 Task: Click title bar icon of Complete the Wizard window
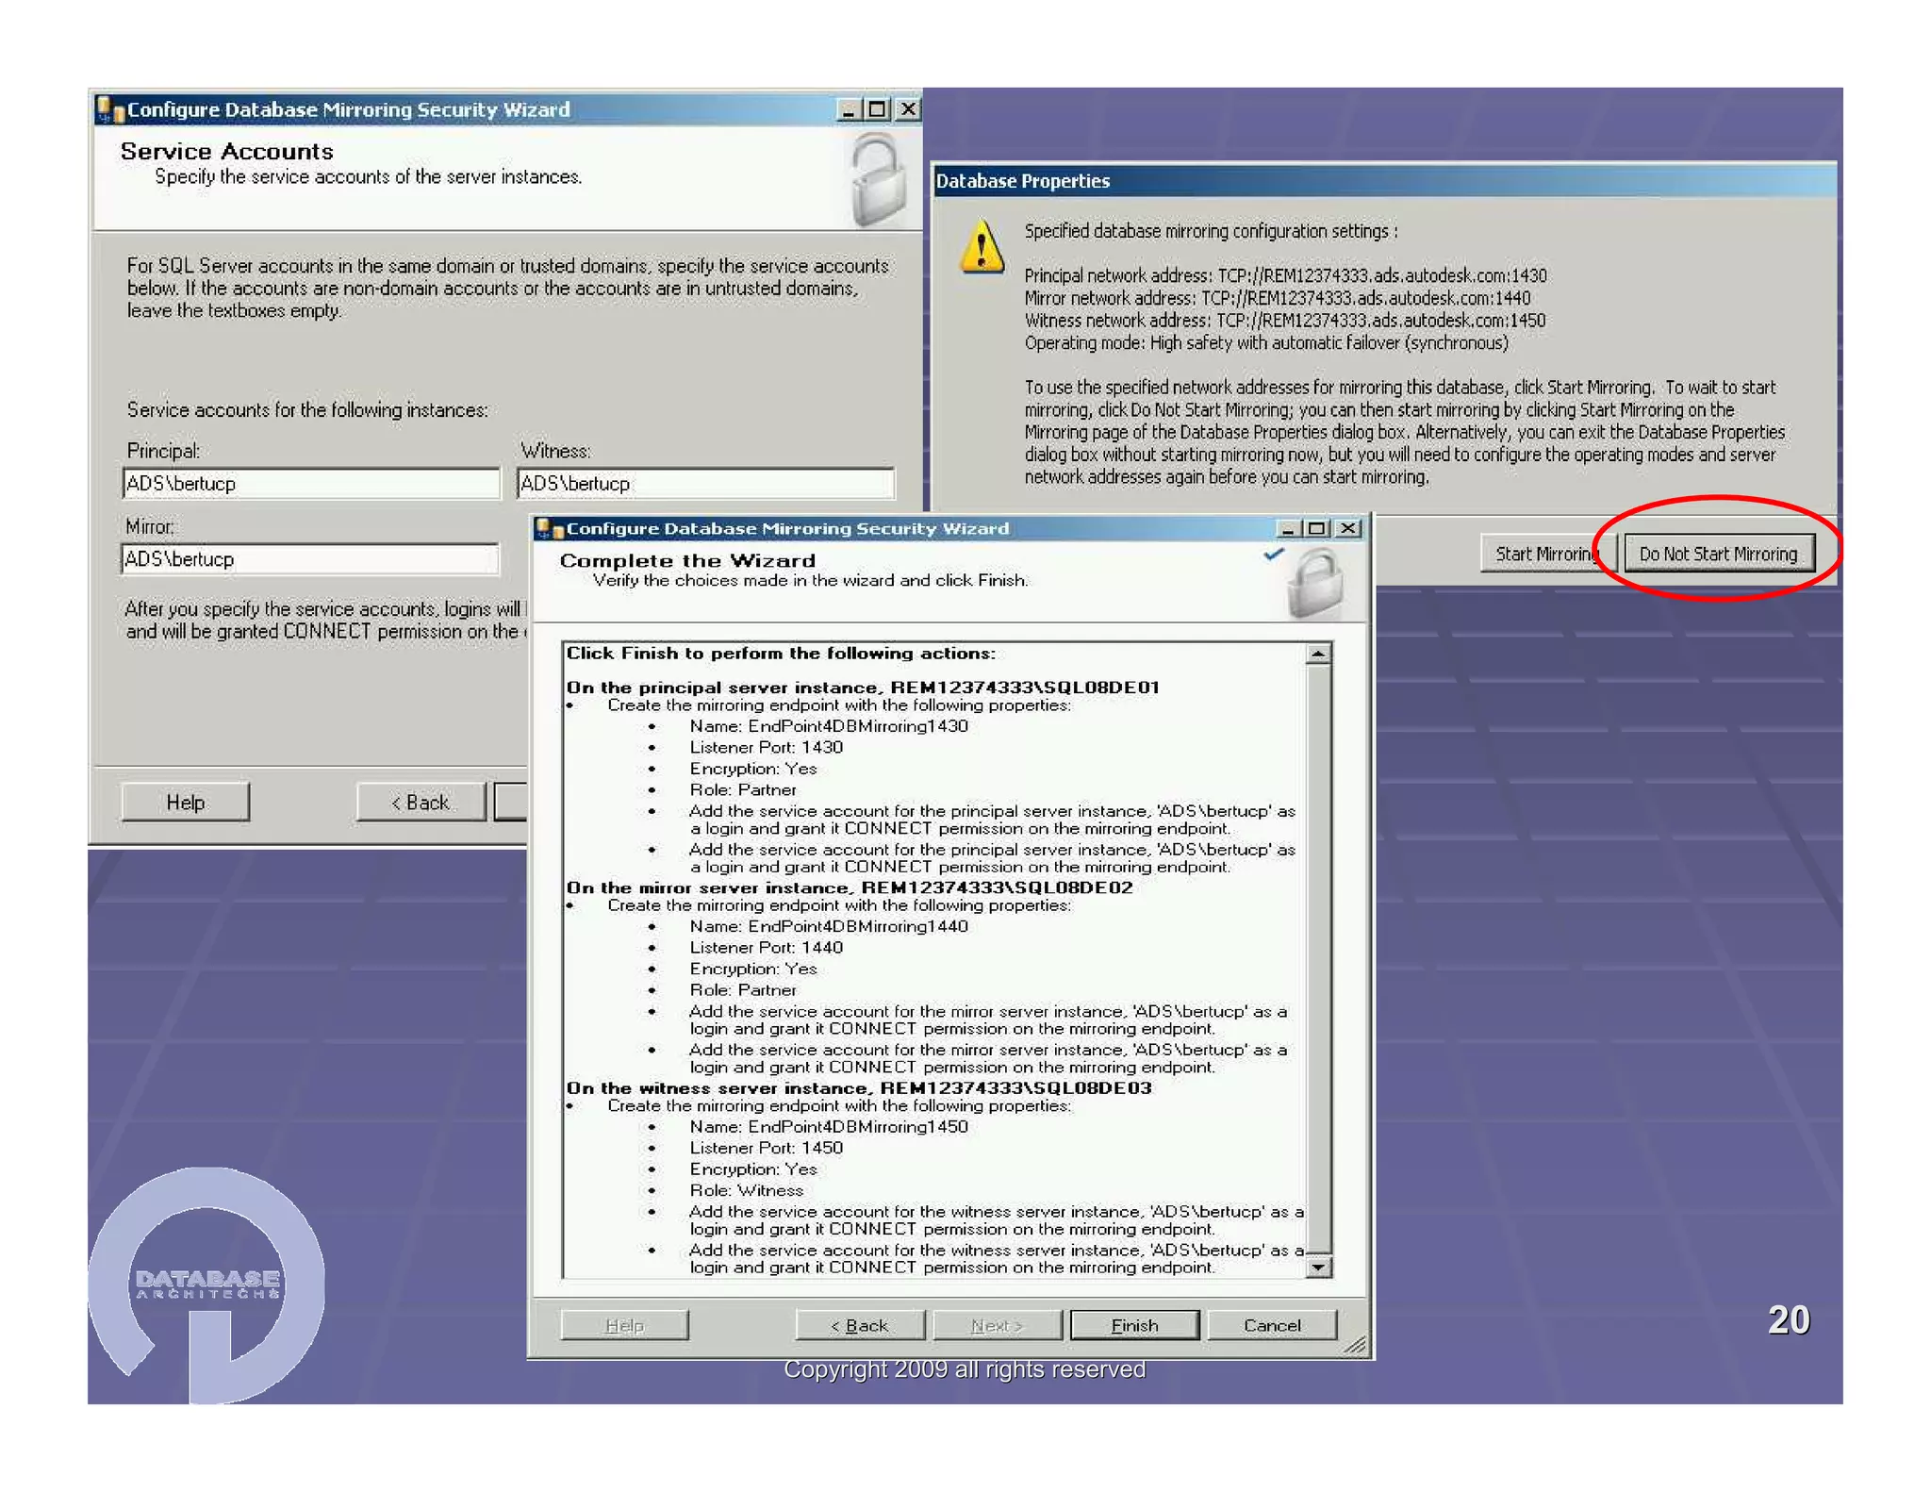[550, 529]
